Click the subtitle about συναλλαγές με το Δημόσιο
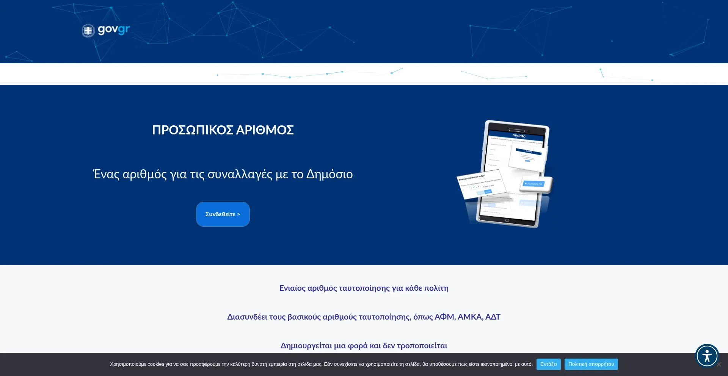The height and width of the screenshot is (376, 728). (223, 174)
